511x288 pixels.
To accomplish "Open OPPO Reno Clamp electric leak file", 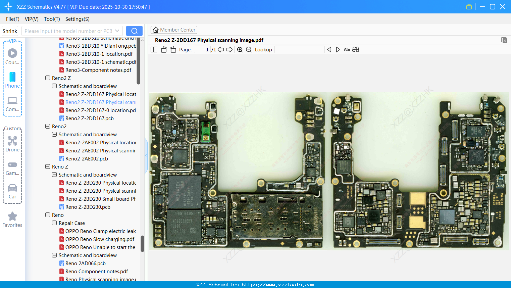I will coord(98,231).
